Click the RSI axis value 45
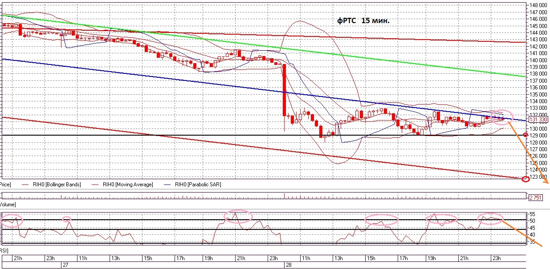 [x=532, y=228]
